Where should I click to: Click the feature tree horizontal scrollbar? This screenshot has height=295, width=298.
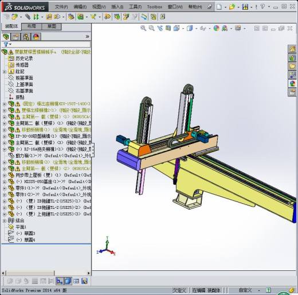point(30,273)
